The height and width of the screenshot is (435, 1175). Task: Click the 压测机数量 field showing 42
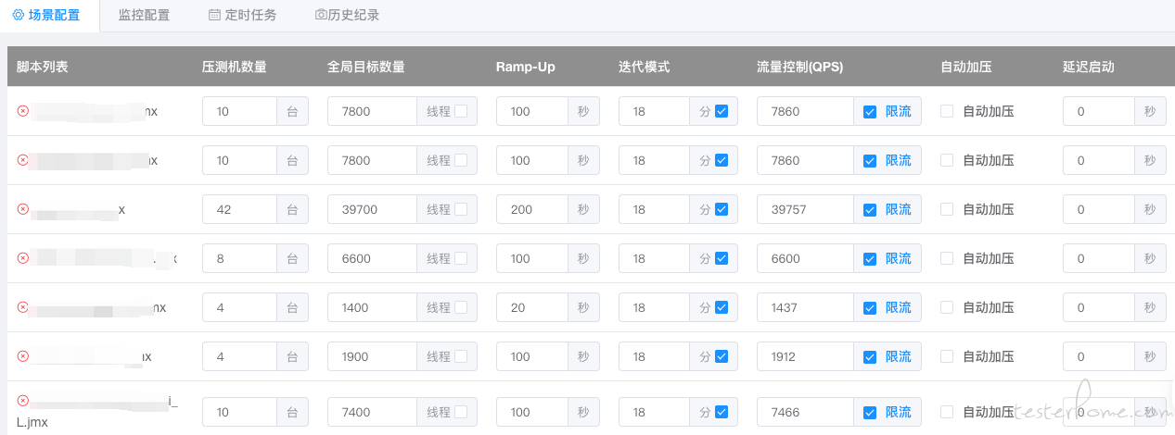click(239, 209)
